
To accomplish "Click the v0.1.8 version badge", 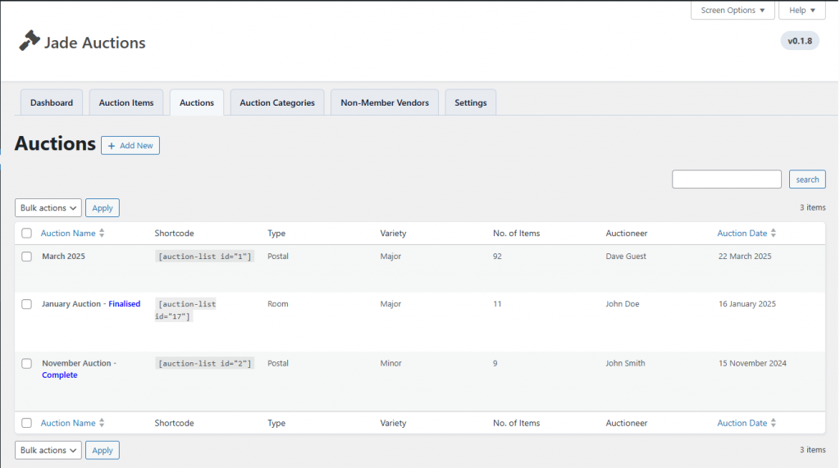I will click(799, 40).
